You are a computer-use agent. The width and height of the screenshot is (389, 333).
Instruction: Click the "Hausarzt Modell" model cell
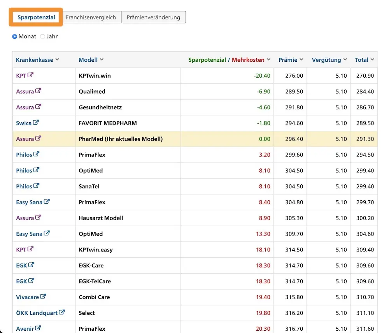point(101,218)
